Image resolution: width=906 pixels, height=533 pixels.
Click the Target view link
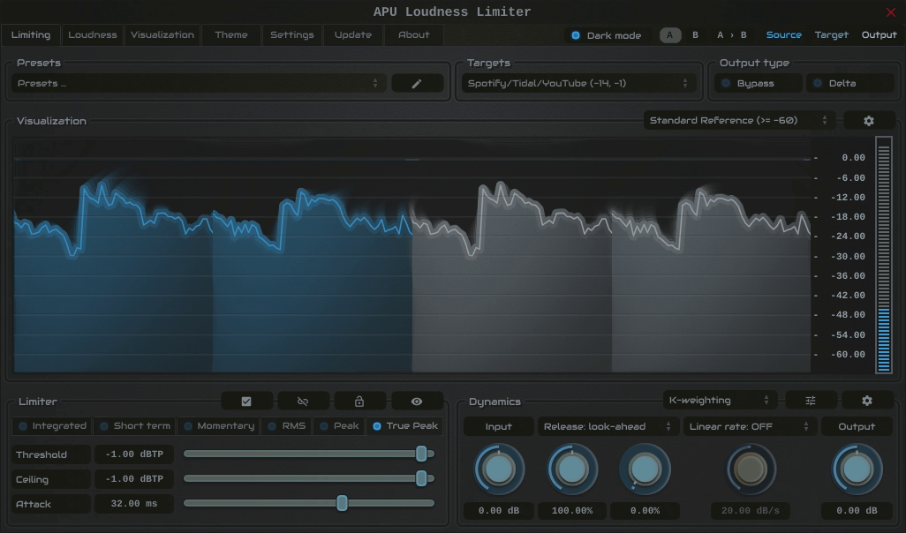(832, 35)
